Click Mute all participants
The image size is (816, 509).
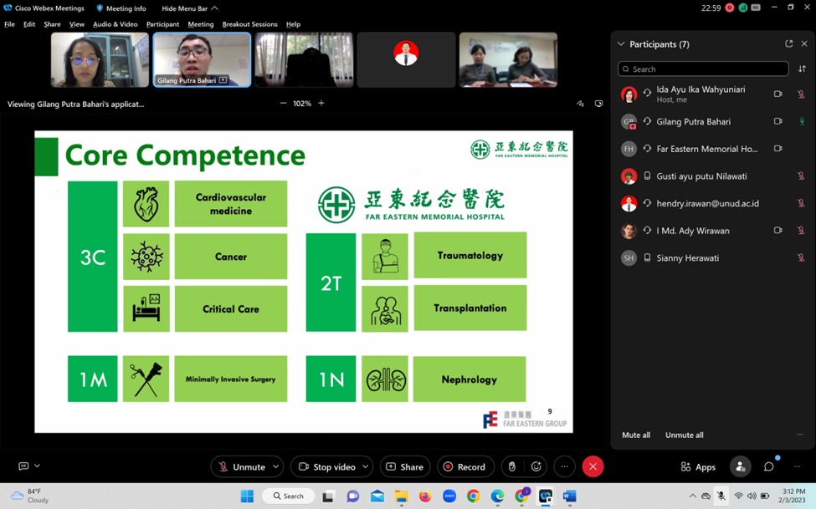[x=636, y=435]
